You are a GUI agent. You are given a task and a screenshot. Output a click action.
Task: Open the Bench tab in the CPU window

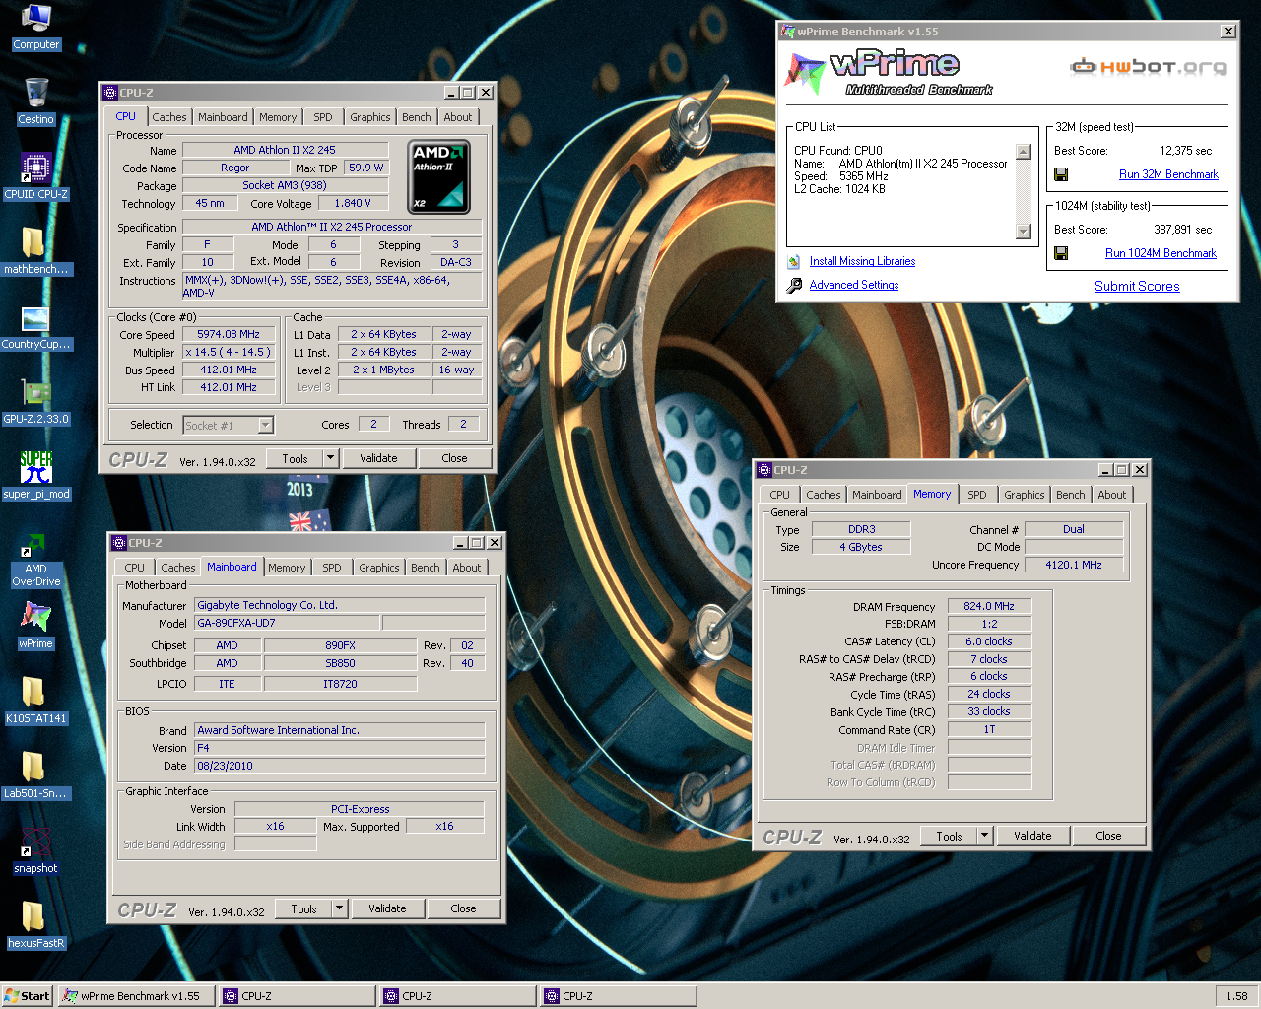pos(417,117)
